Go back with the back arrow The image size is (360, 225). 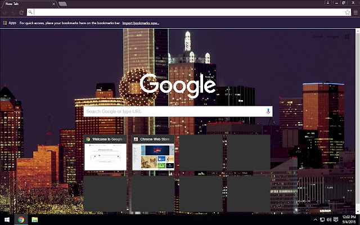5,12
